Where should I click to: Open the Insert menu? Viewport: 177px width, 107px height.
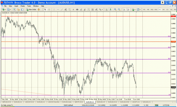pyautogui.click(x=16, y=6)
